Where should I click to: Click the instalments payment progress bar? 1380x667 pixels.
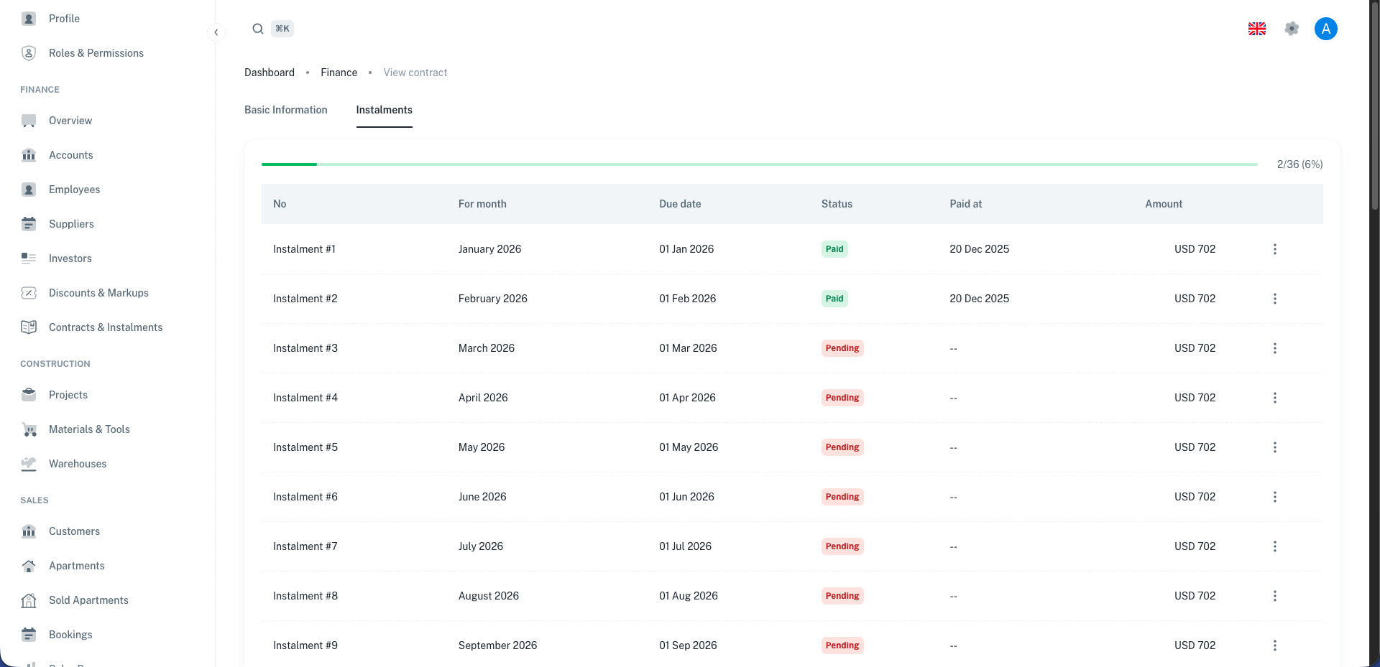click(x=759, y=164)
